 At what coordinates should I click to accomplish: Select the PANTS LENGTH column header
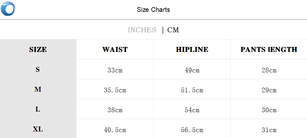269,49
